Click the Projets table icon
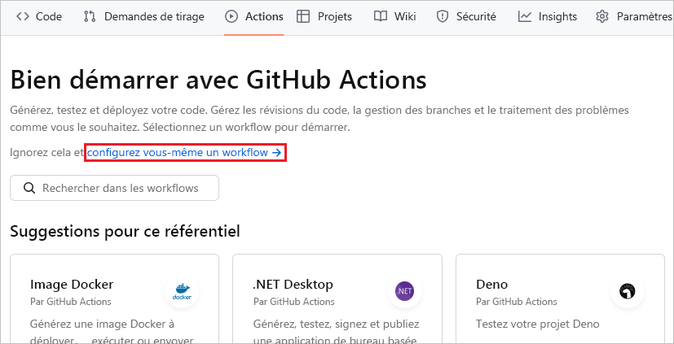674x344 pixels. click(303, 16)
